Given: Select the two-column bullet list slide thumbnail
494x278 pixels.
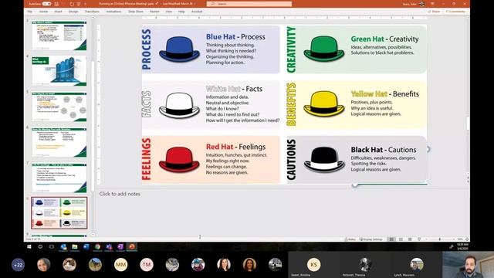Looking at the screenshot, I should coord(59,142).
